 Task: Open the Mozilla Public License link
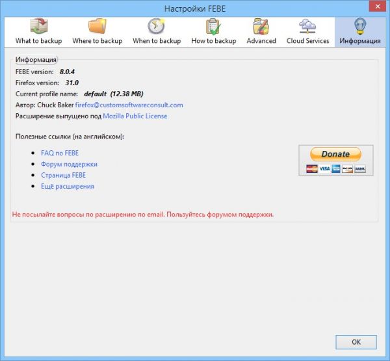(x=135, y=116)
